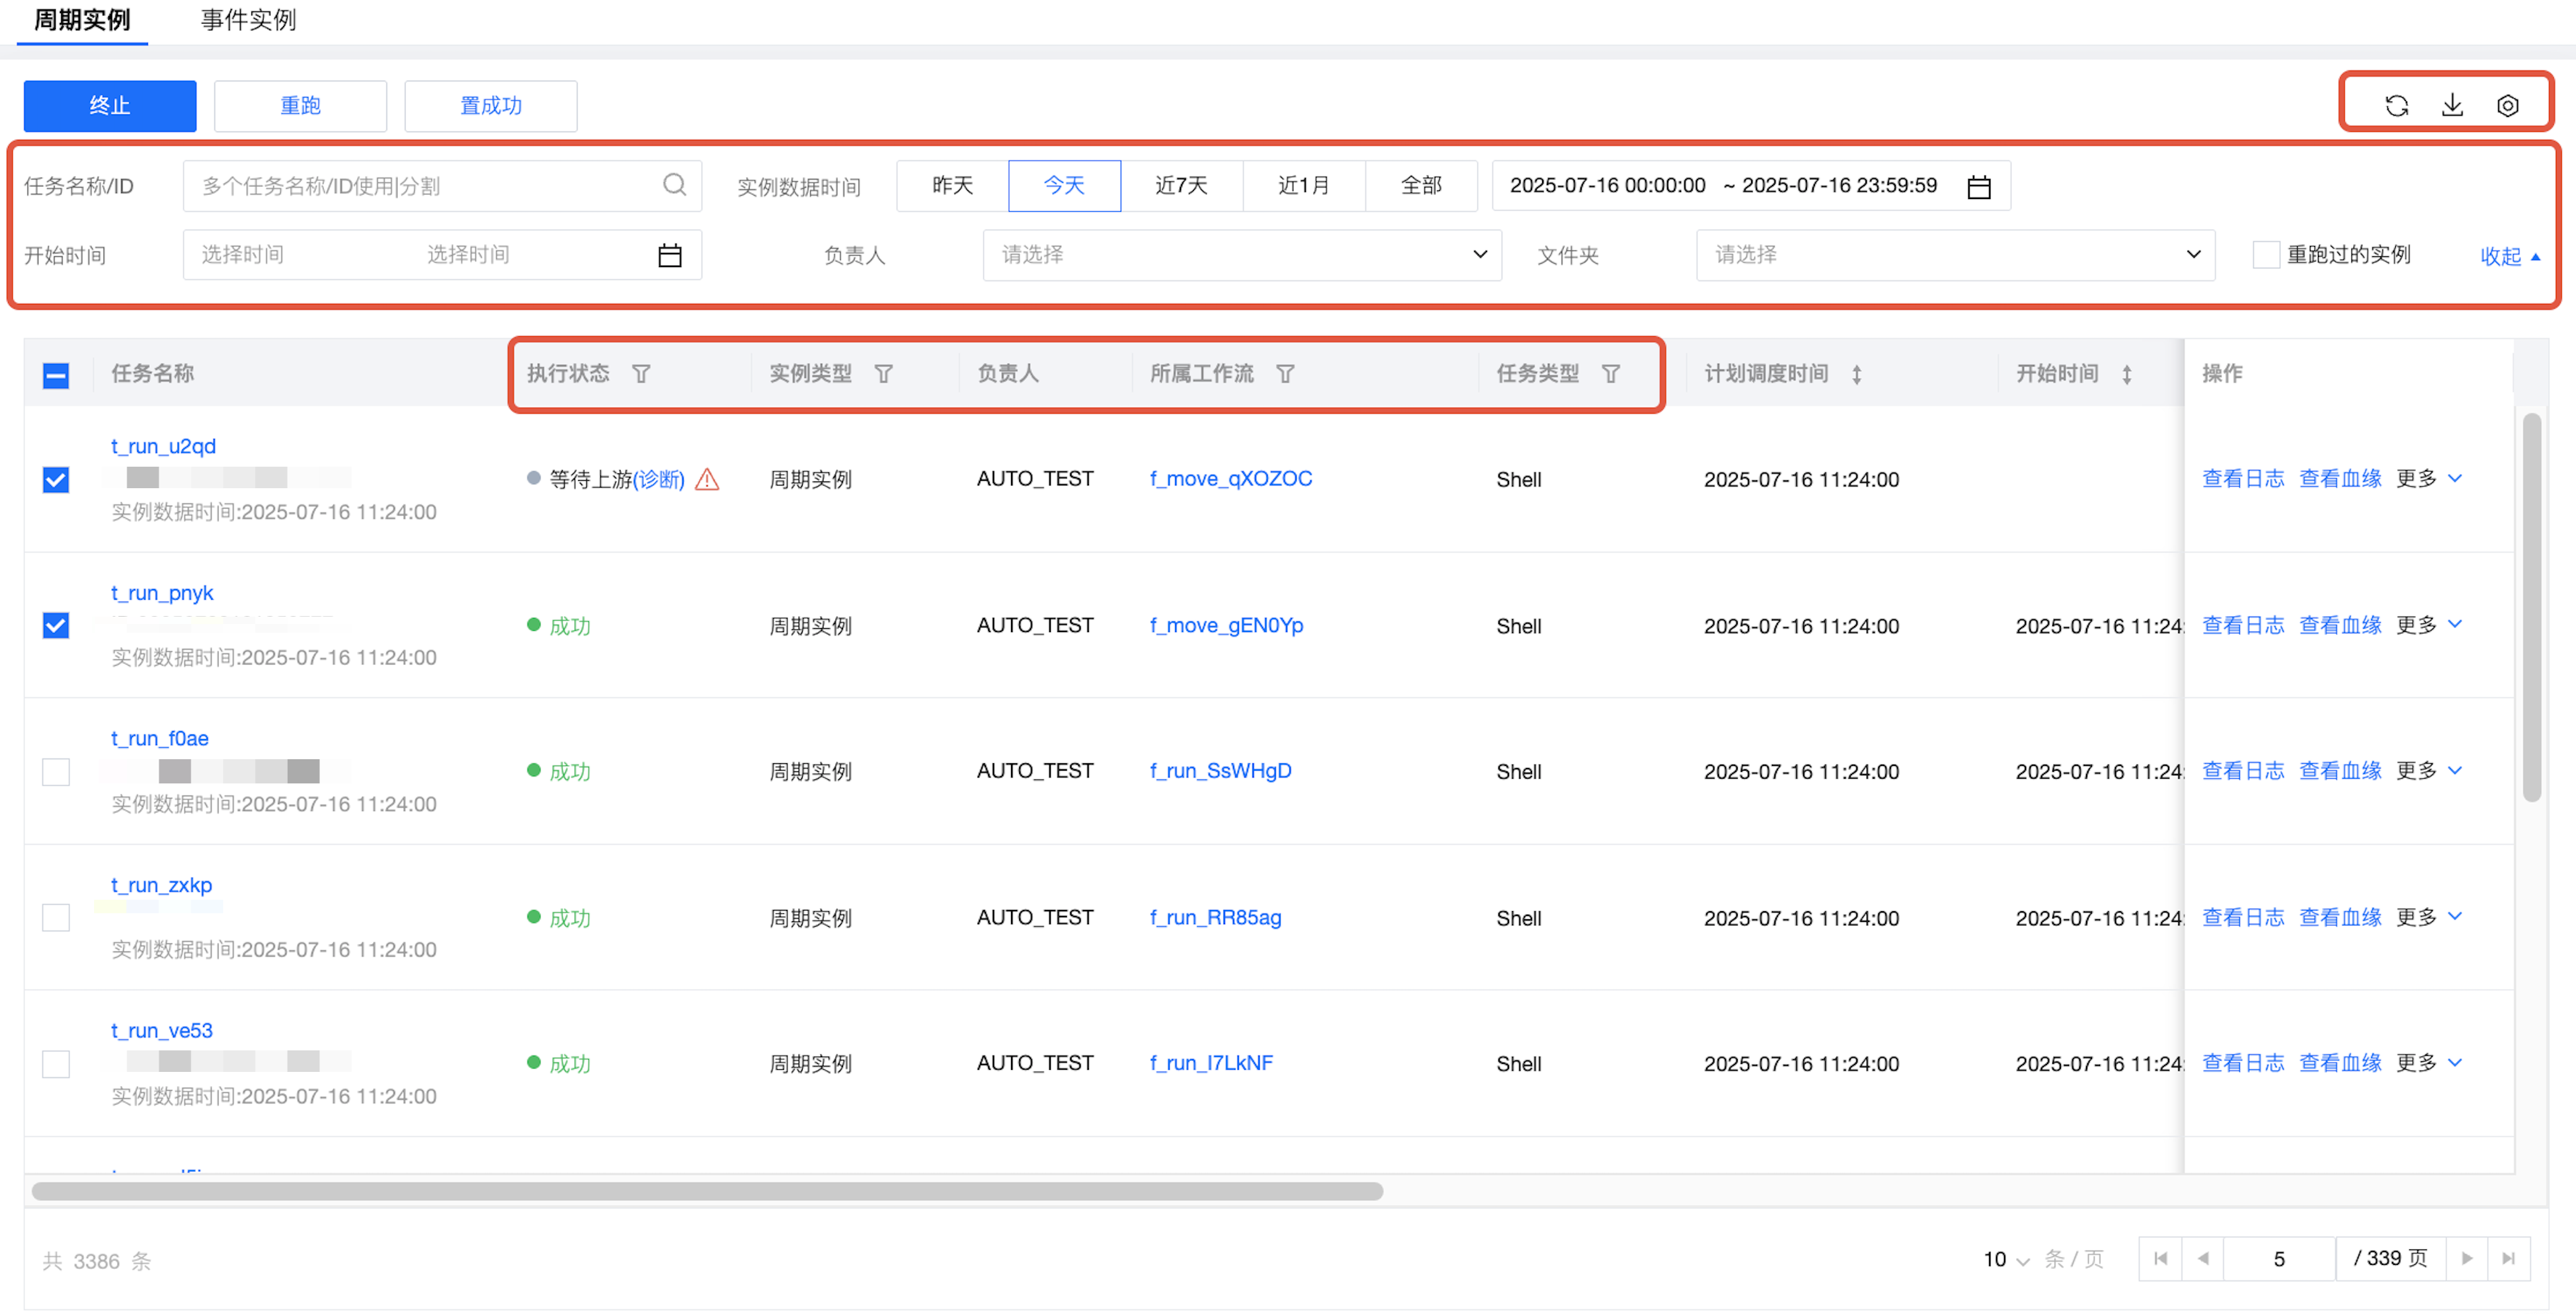Open the 文件夹 dropdown
Image resolution: width=2576 pixels, height=1314 pixels.
(x=1955, y=256)
